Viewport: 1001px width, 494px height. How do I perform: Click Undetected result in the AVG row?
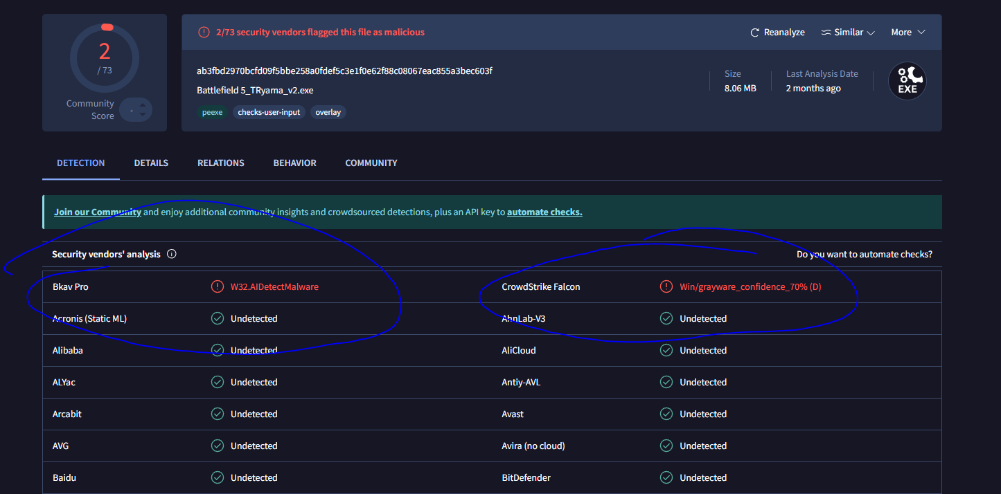click(254, 446)
